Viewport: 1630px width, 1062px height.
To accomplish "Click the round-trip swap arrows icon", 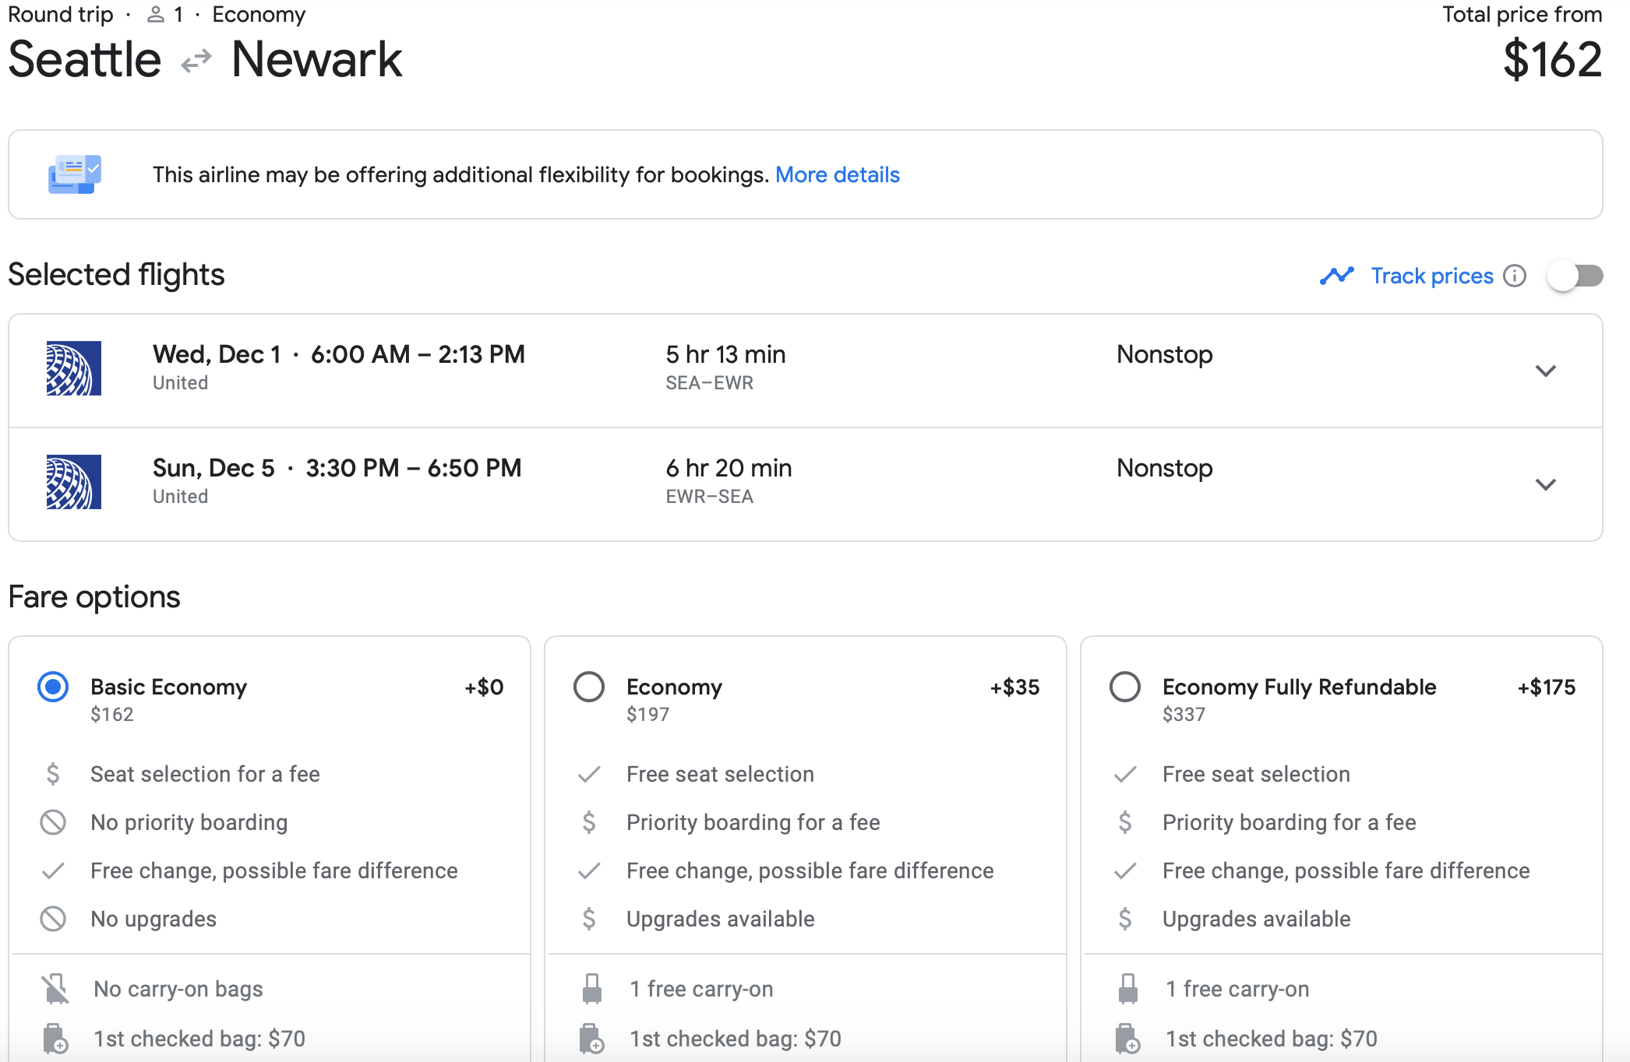I will click(x=196, y=61).
